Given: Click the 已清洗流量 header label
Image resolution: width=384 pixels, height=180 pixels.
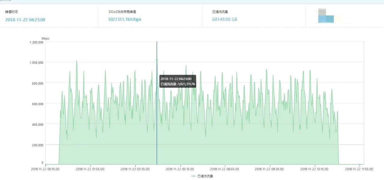Looking at the screenshot, I should coord(220,12).
